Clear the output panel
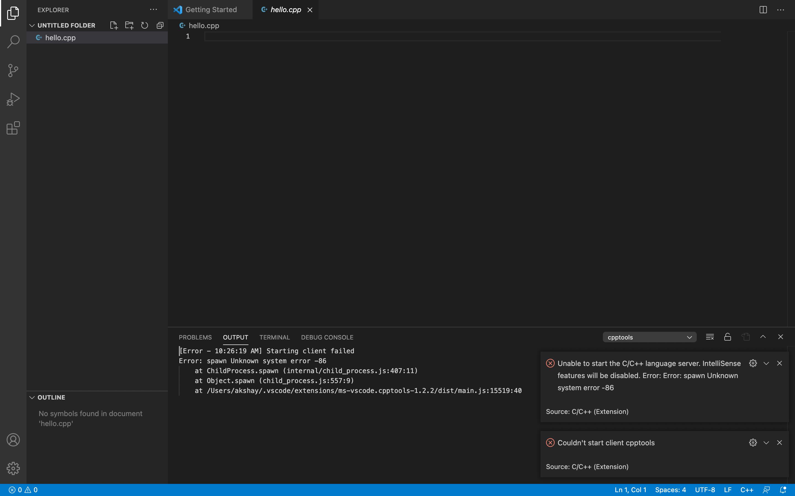Screen dimensions: 795x496 pos(710,337)
